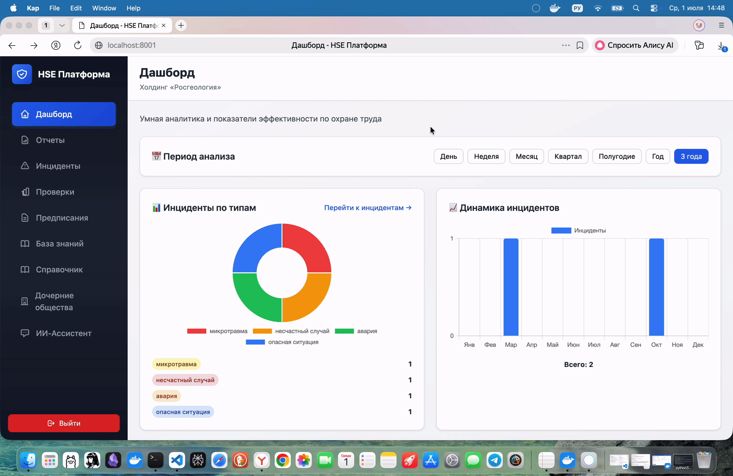This screenshot has height=476, width=733.
Task: Select the Год period
Action: click(658, 156)
